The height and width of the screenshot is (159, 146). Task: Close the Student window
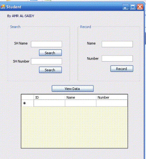point(140,7)
